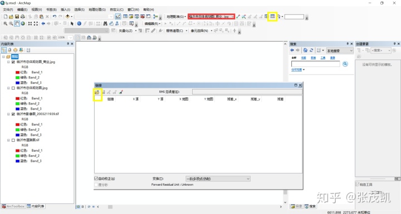The image size is (401, 214).
Task: Go to the Search panel home icon
Action: (x=305, y=51)
